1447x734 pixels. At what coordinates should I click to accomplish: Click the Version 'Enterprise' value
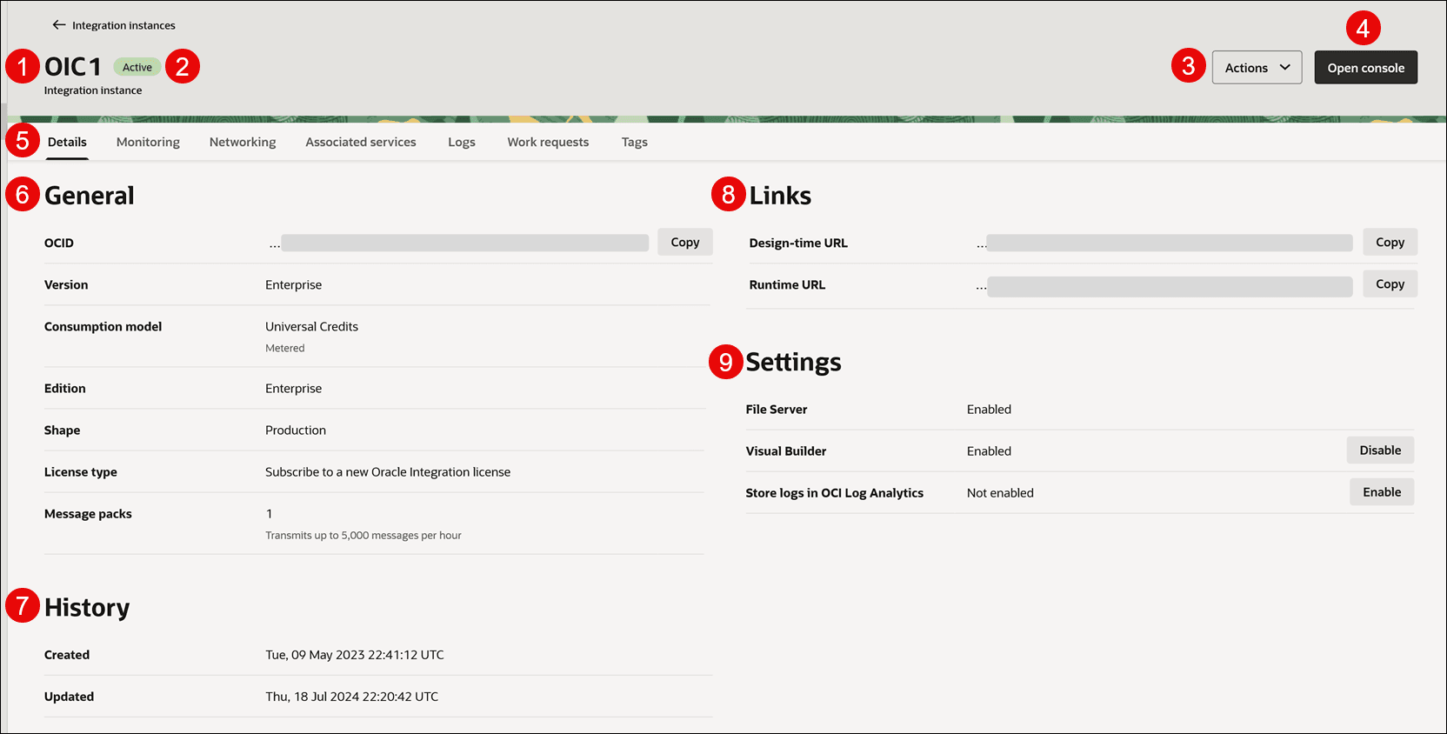click(293, 284)
